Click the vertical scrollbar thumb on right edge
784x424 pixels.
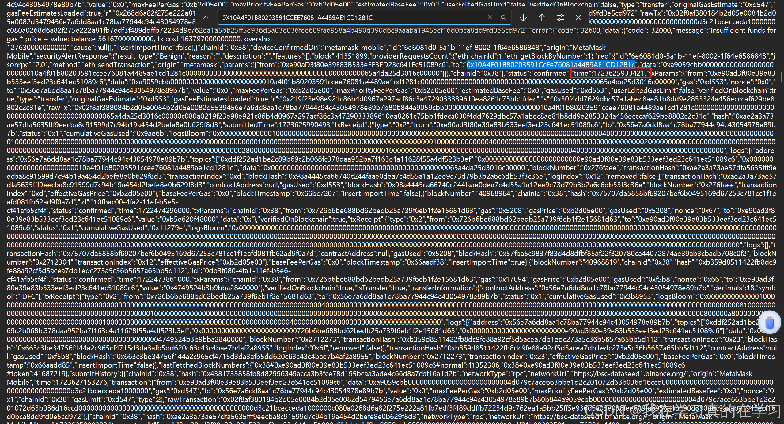(x=782, y=77)
